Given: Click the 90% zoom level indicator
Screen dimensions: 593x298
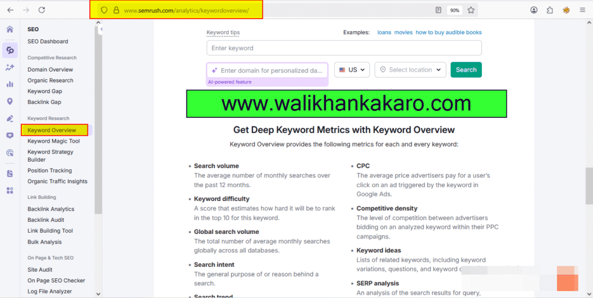Looking at the screenshot, I should [455, 10].
